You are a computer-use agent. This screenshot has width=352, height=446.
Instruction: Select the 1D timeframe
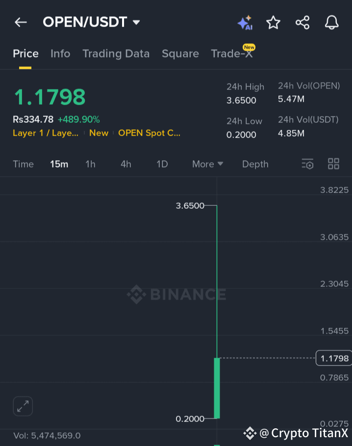click(162, 164)
